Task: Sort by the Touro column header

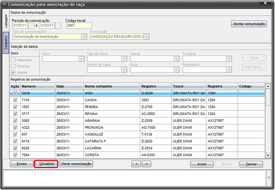Action: coord(189,86)
